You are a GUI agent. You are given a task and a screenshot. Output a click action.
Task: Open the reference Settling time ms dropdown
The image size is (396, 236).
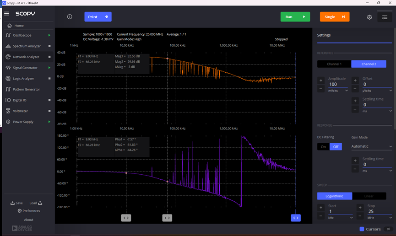(x=377, y=111)
